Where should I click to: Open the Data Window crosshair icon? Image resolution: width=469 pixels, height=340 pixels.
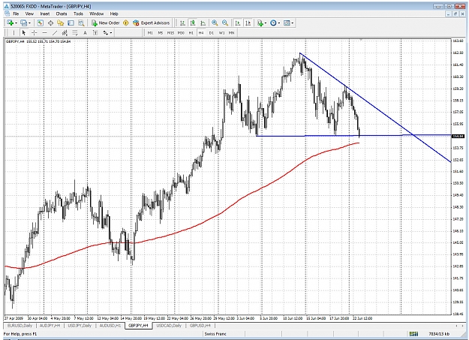coord(50,23)
